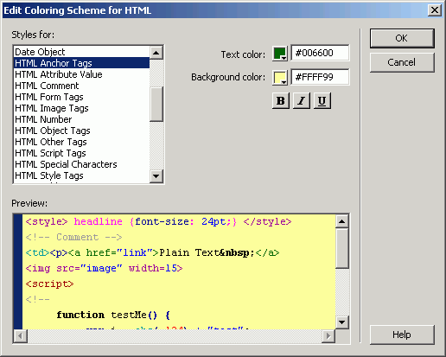This screenshot has height=357, width=446.
Task: Click 'Plain Text' in the preview
Action: pos(189,252)
